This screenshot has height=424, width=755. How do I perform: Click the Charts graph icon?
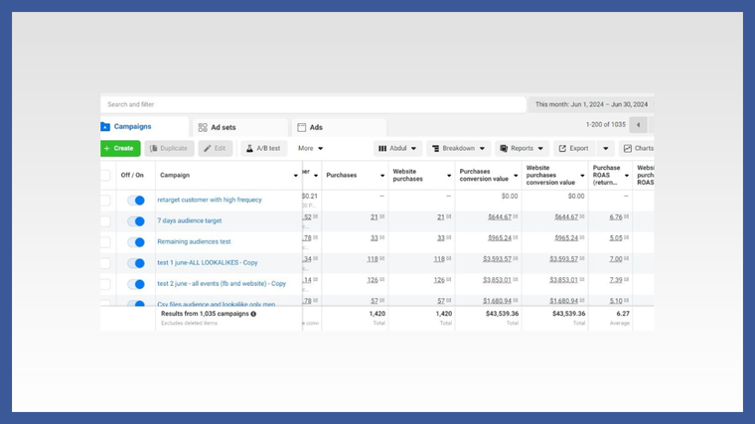[x=628, y=149]
